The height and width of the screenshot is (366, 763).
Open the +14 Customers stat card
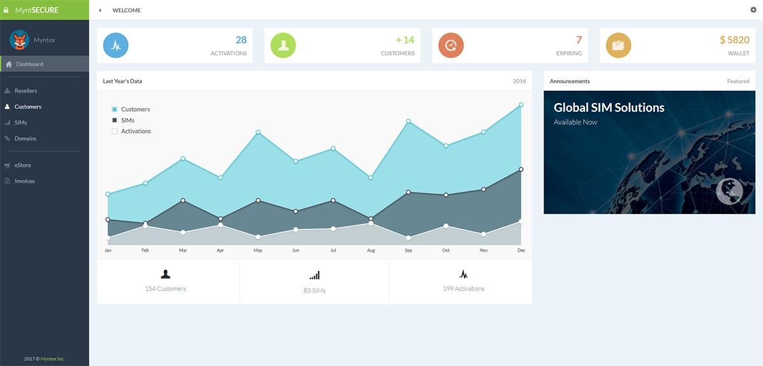(343, 45)
